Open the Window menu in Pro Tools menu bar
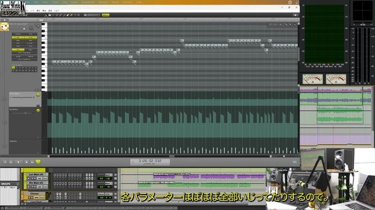The image size is (375, 210). [x=127, y=2]
